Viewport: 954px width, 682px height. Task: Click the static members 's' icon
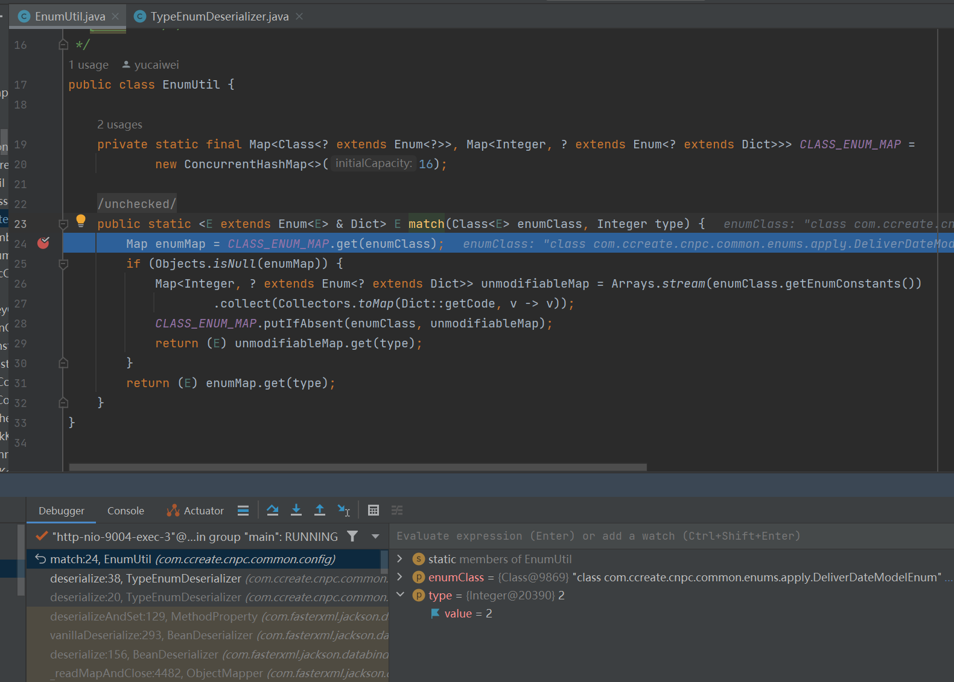(418, 559)
